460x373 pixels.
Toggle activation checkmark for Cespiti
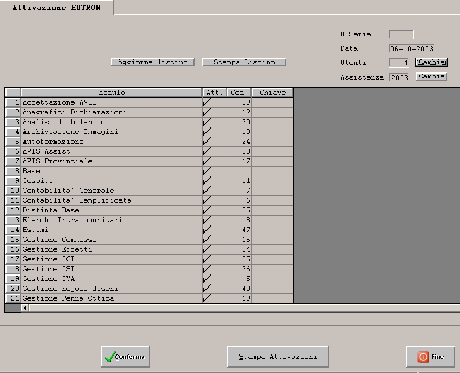(x=214, y=181)
